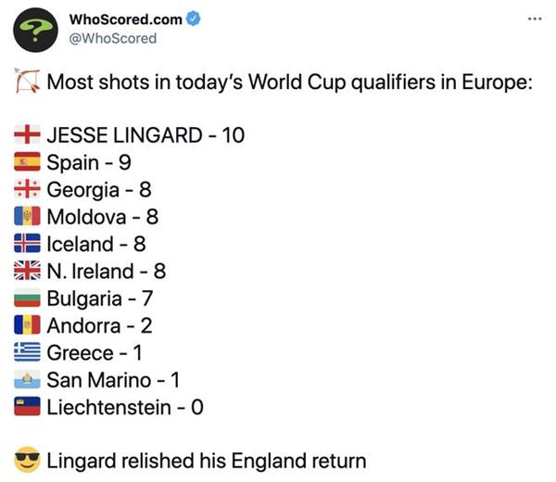Click the tweet headline about most shots
The height and width of the screenshot is (482, 556).
[x=290, y=82]
